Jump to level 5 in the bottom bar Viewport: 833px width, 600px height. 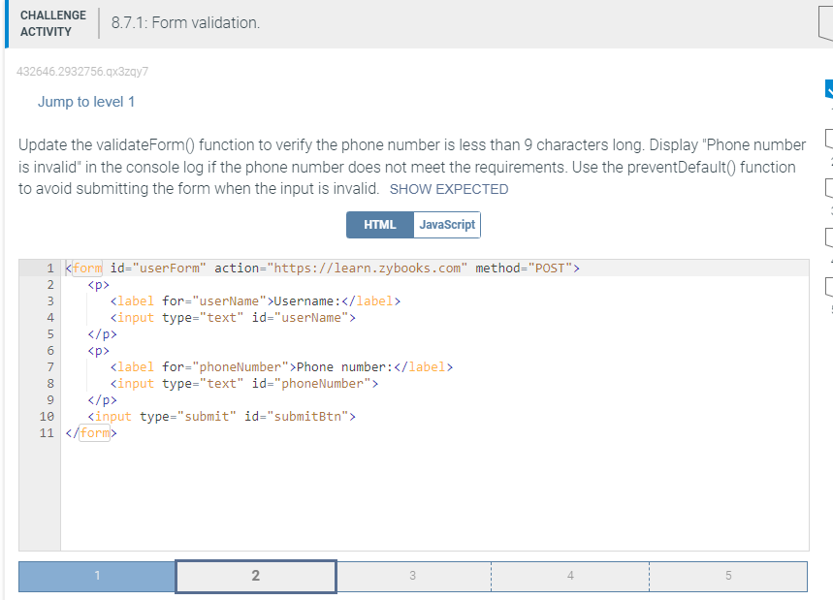[x=728, y=576]
